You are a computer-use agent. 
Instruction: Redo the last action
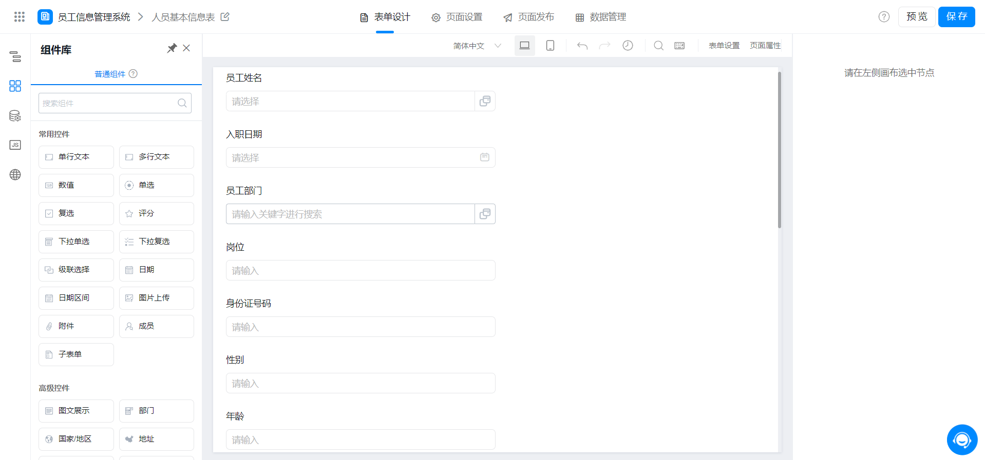[x=605, y=46]
